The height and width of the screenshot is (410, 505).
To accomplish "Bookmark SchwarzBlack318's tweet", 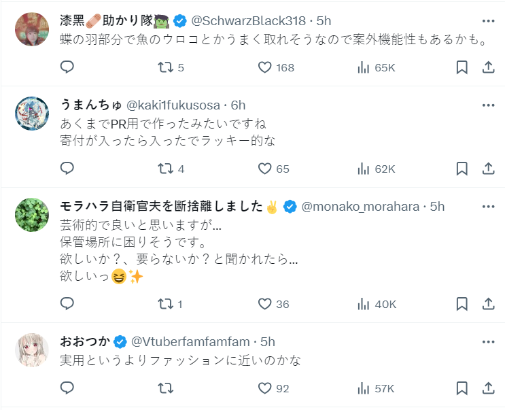I will click(x=462, y=67).
